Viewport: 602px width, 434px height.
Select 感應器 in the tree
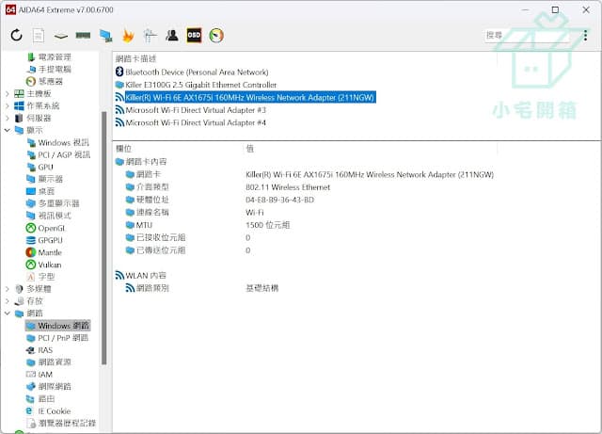click(x=50, y=82)
